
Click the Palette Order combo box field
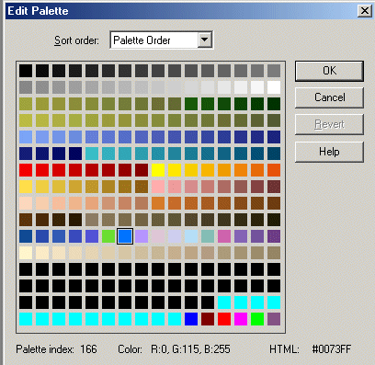(162, 40)
